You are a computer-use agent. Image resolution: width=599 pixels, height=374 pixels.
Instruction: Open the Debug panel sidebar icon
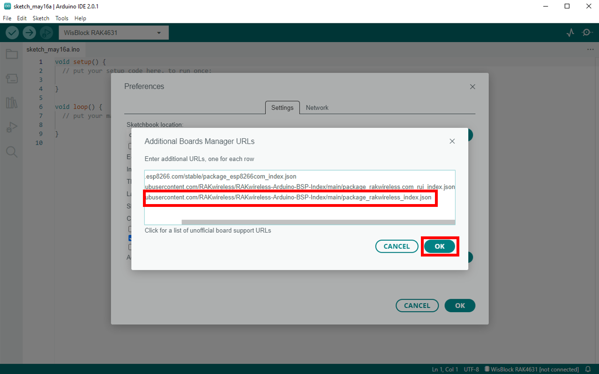[12, 127]
